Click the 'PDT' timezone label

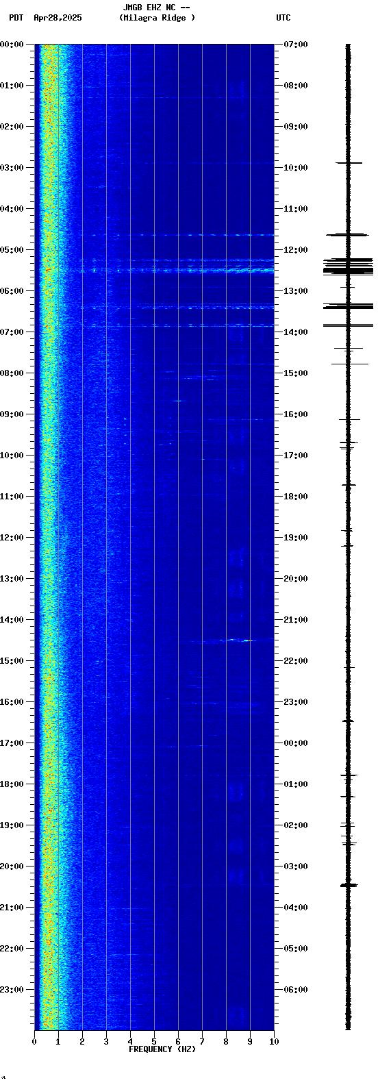tap(16, 18)
